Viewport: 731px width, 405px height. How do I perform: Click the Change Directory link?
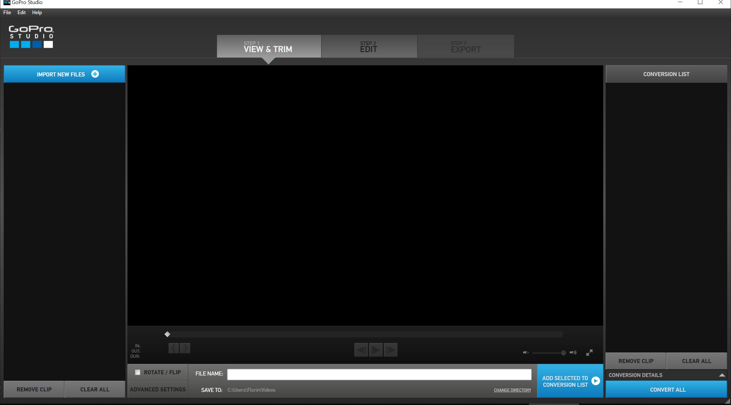[512, 390]
